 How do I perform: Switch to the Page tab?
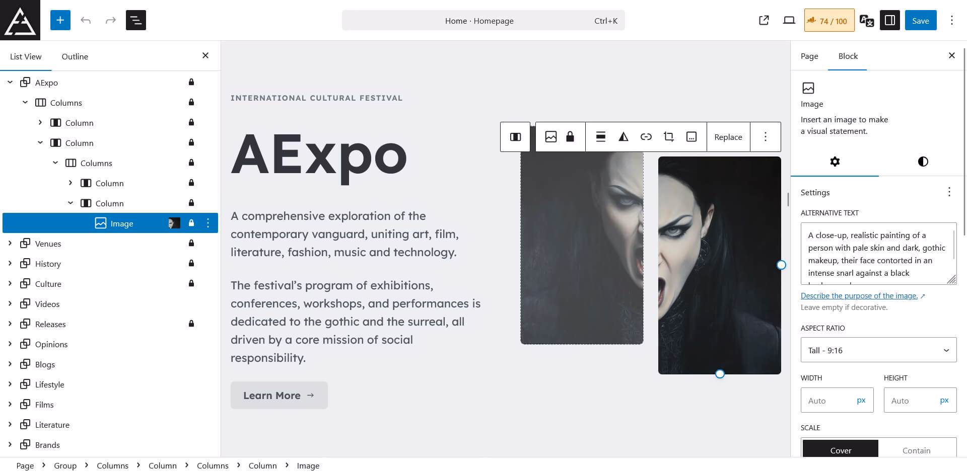tap(809, 56)
